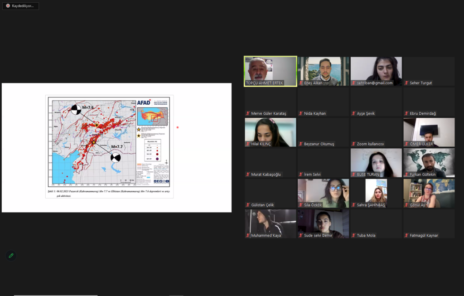
Task: Select Sahra ŞAHİNBAŞ video tile
Action: tap(376, 193)
